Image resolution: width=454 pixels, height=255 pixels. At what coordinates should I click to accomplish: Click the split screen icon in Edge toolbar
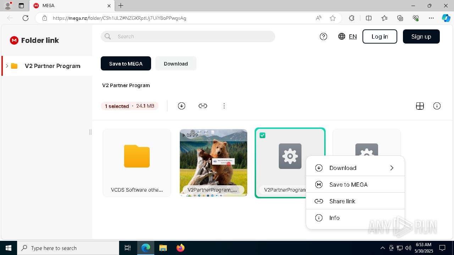(x=369, y=18)
